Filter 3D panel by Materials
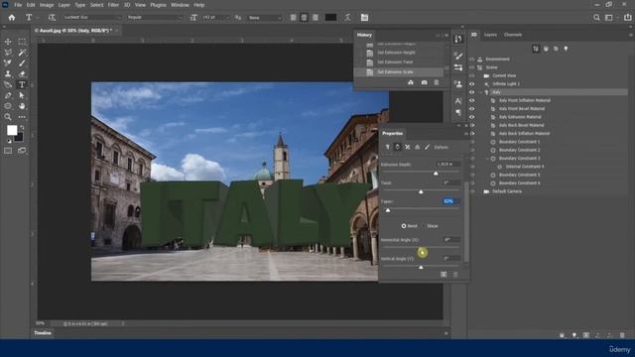The height and width of the screenshot is (357, 635). (556, 49)
